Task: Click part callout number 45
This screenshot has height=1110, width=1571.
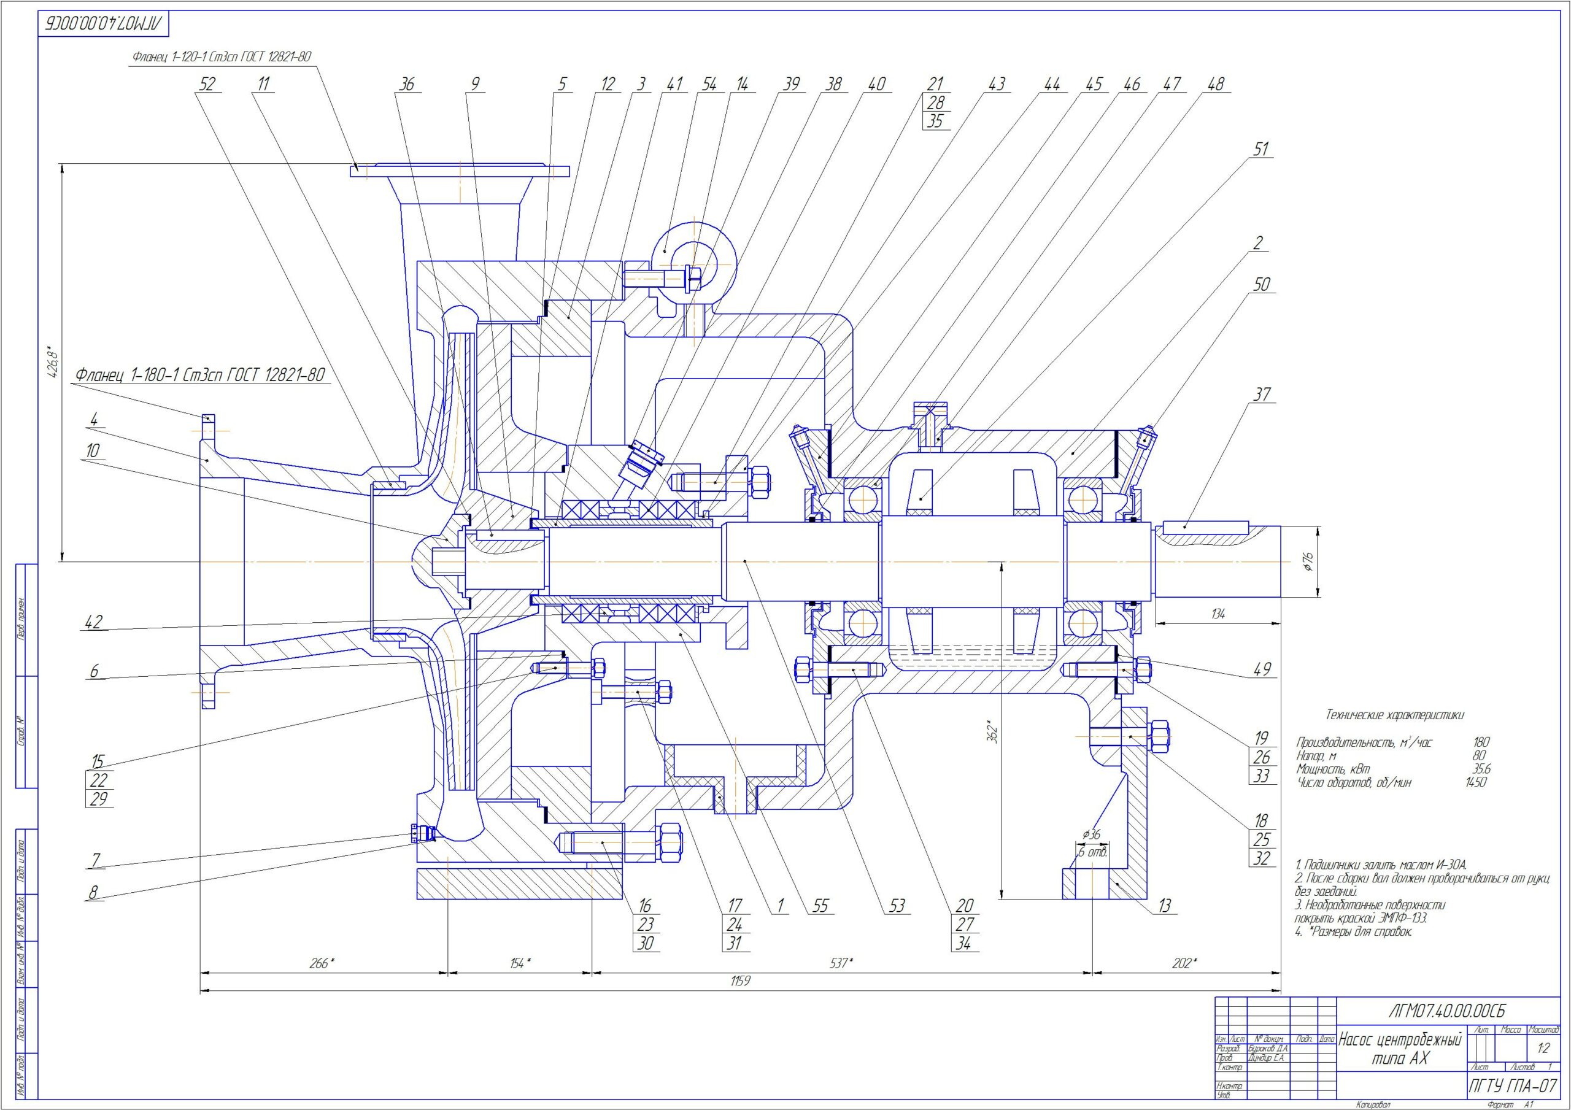Action: click(x=1094, y=83)
